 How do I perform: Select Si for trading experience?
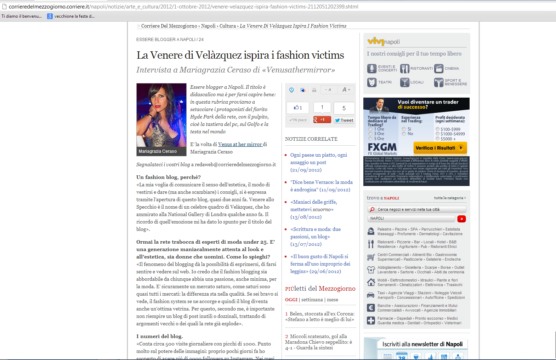404,129
